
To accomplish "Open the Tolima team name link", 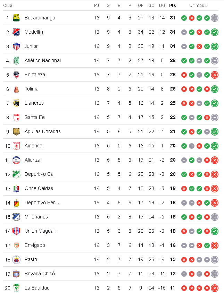I will tap(32, 89).
